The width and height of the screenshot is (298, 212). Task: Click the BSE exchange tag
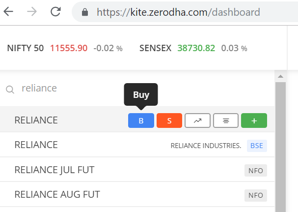tap(257, 146)
